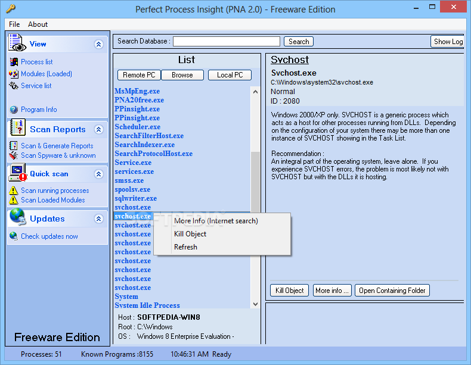Image resolution: width=471 pixels, height=365 pixels.
Task: Click Check updates now link
Action: click(x=49, y=236)
